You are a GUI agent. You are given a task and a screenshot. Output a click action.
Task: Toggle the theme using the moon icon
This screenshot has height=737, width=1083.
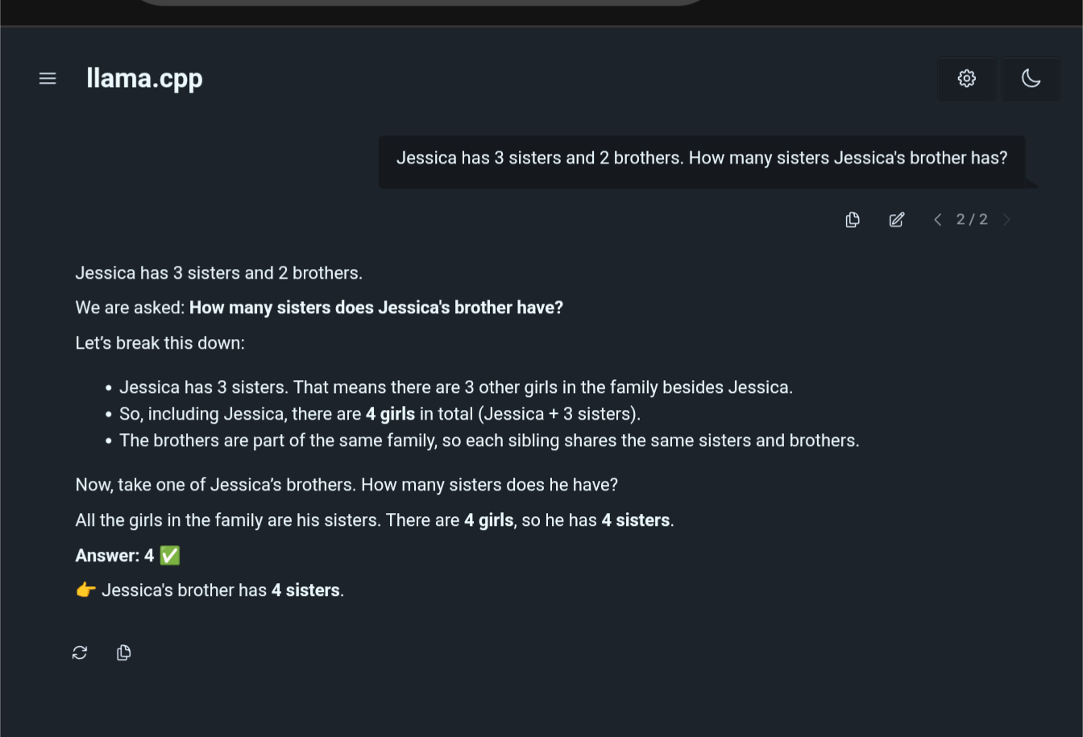(1031, 78)
